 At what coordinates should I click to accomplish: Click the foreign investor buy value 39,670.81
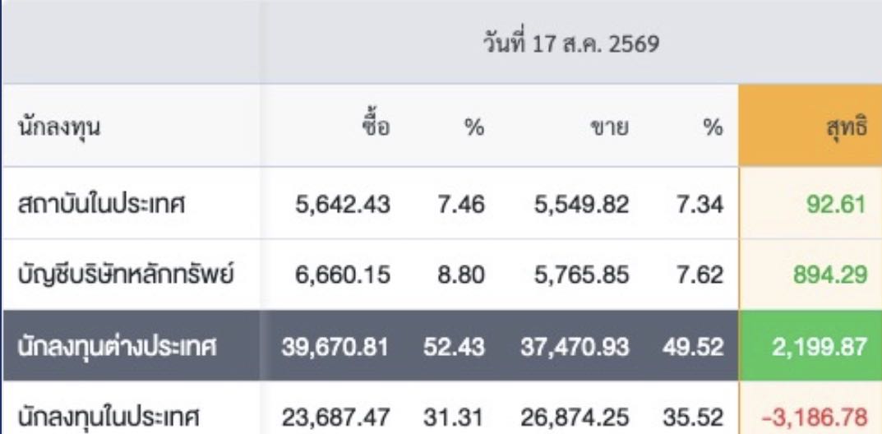[335, 347]
